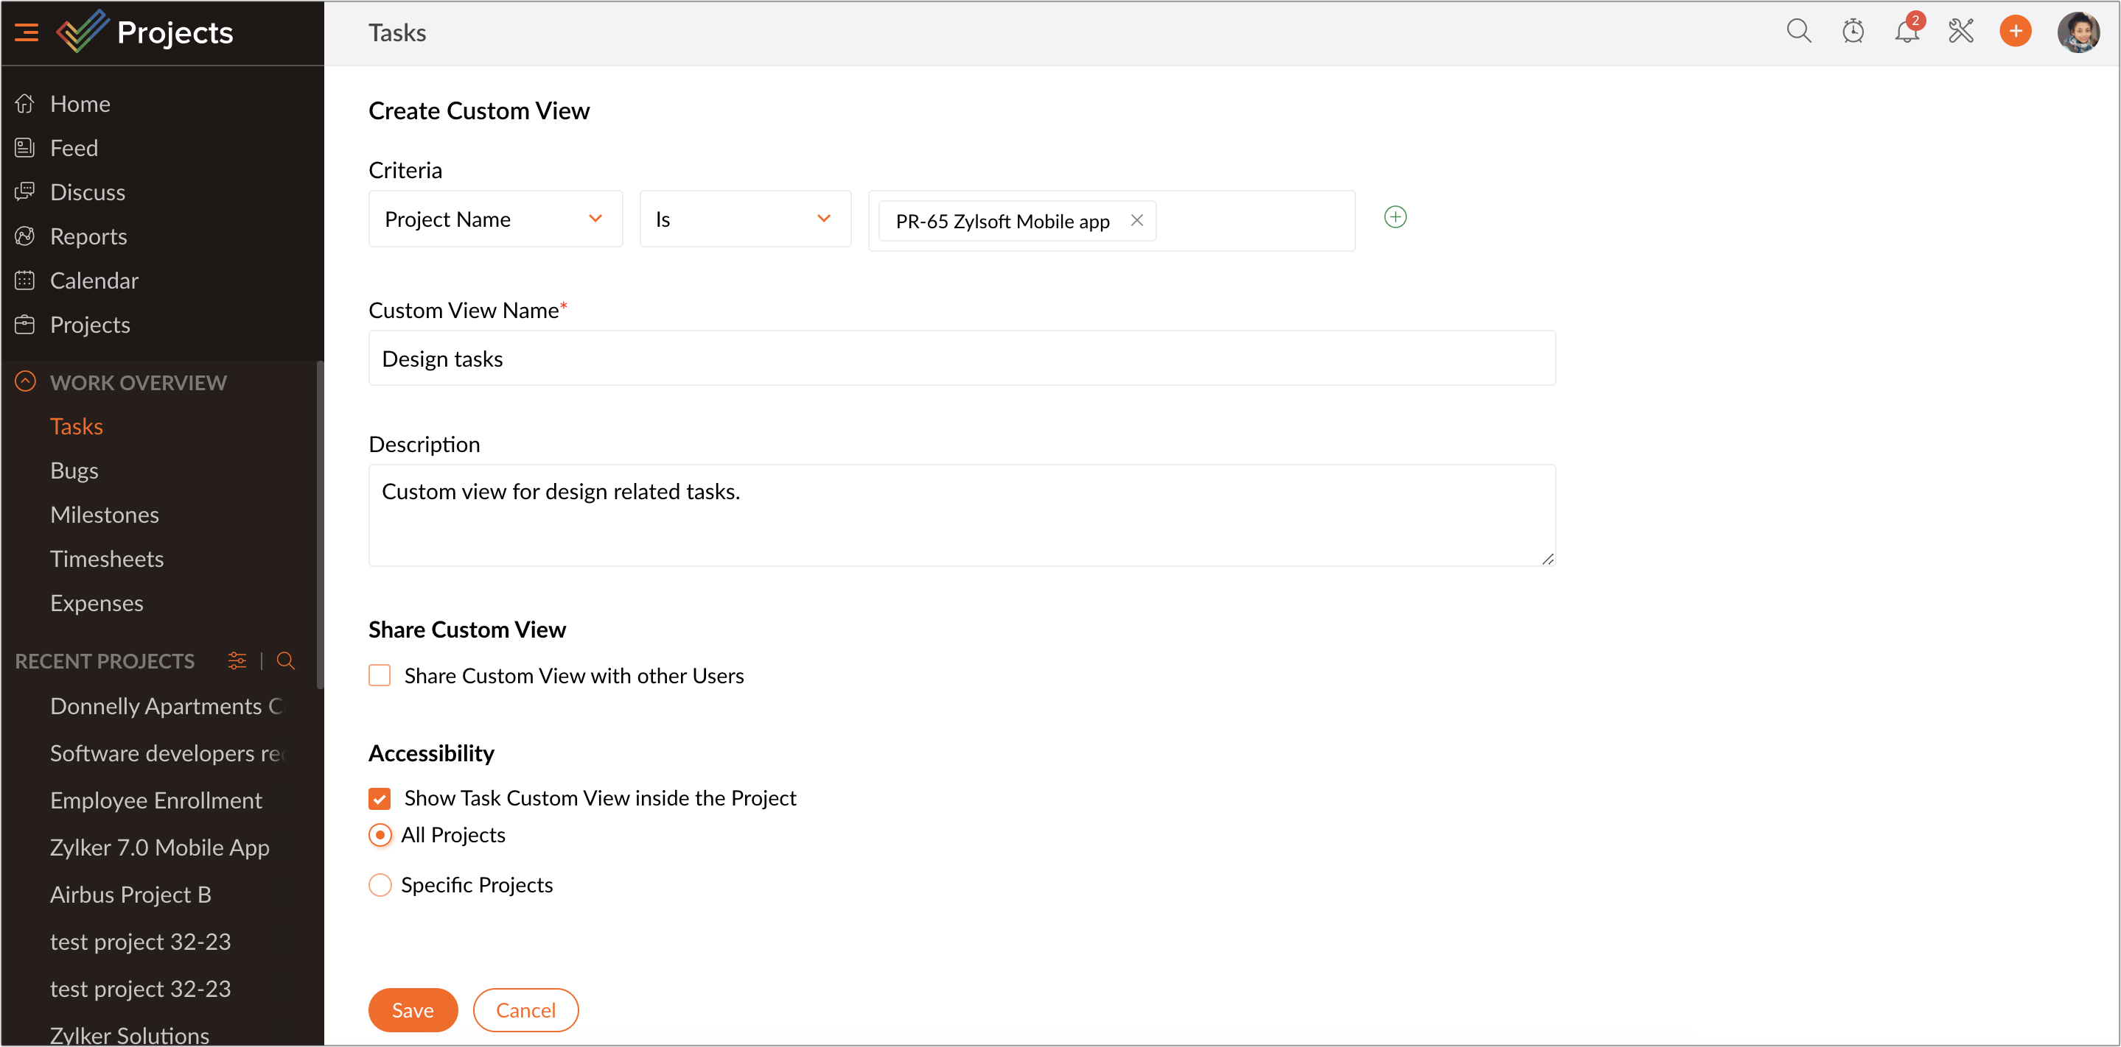Select Bugs under Work Overview
Image resolution: width=2121 pixels, height=1047 pixels.
click(x=74, y=470)
